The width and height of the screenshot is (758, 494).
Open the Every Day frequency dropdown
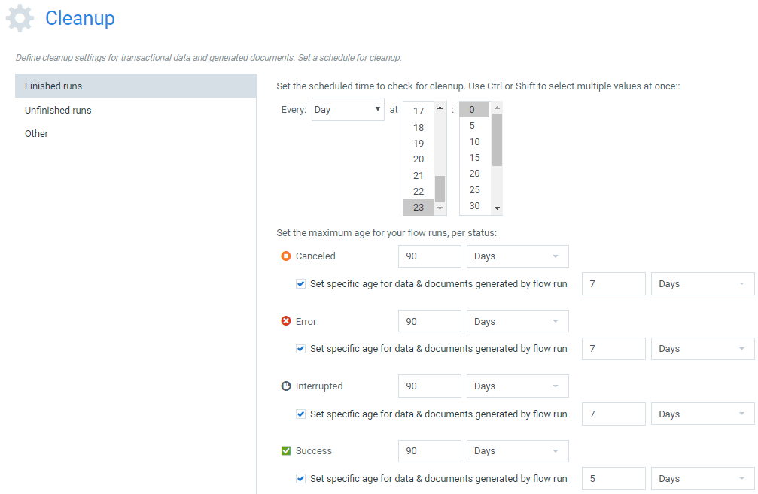tap(348, 110)
